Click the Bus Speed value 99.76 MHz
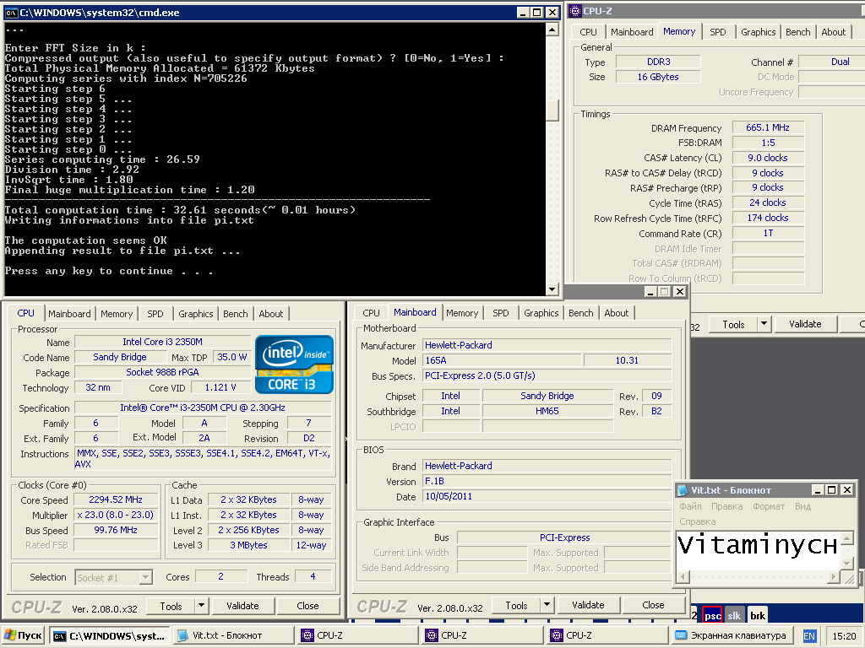Viewport: 865px width, 648px height. click(x=115, y=530)
